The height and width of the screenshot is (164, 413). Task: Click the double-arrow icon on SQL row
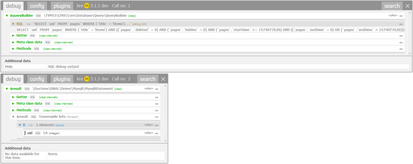coord(401,24)
